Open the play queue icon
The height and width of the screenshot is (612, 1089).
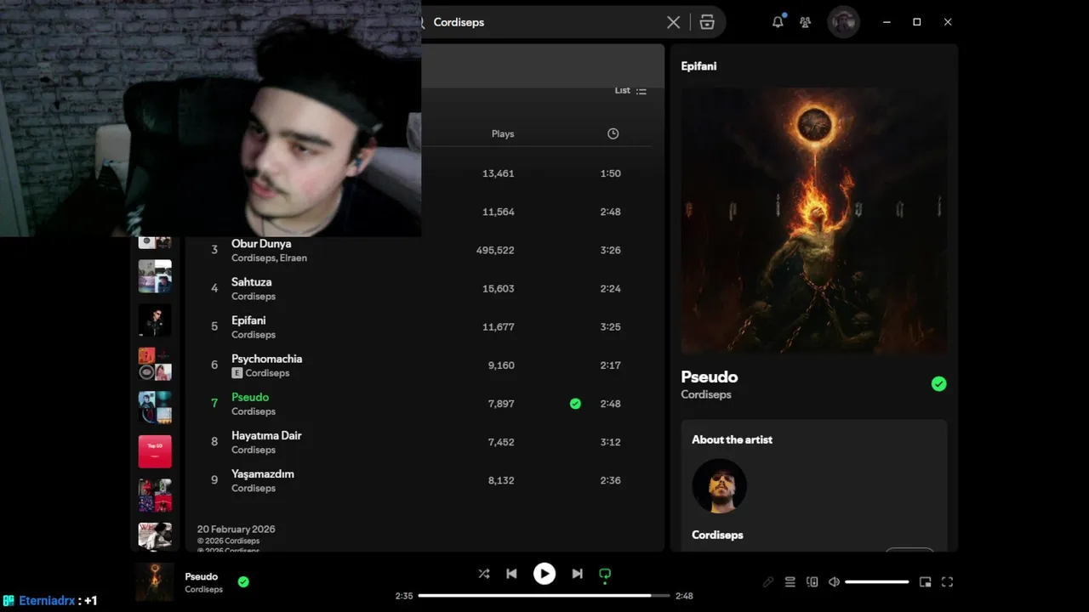tap(790, 582)
